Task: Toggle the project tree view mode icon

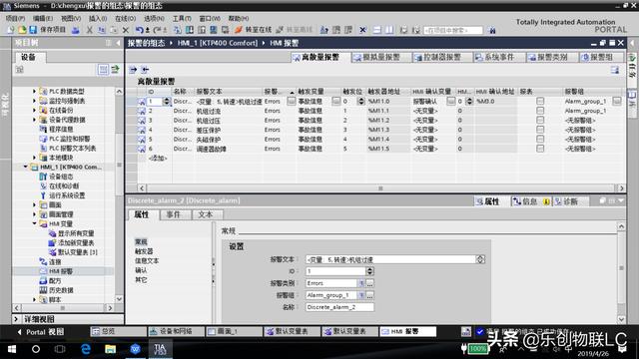Action: [103, 70]
